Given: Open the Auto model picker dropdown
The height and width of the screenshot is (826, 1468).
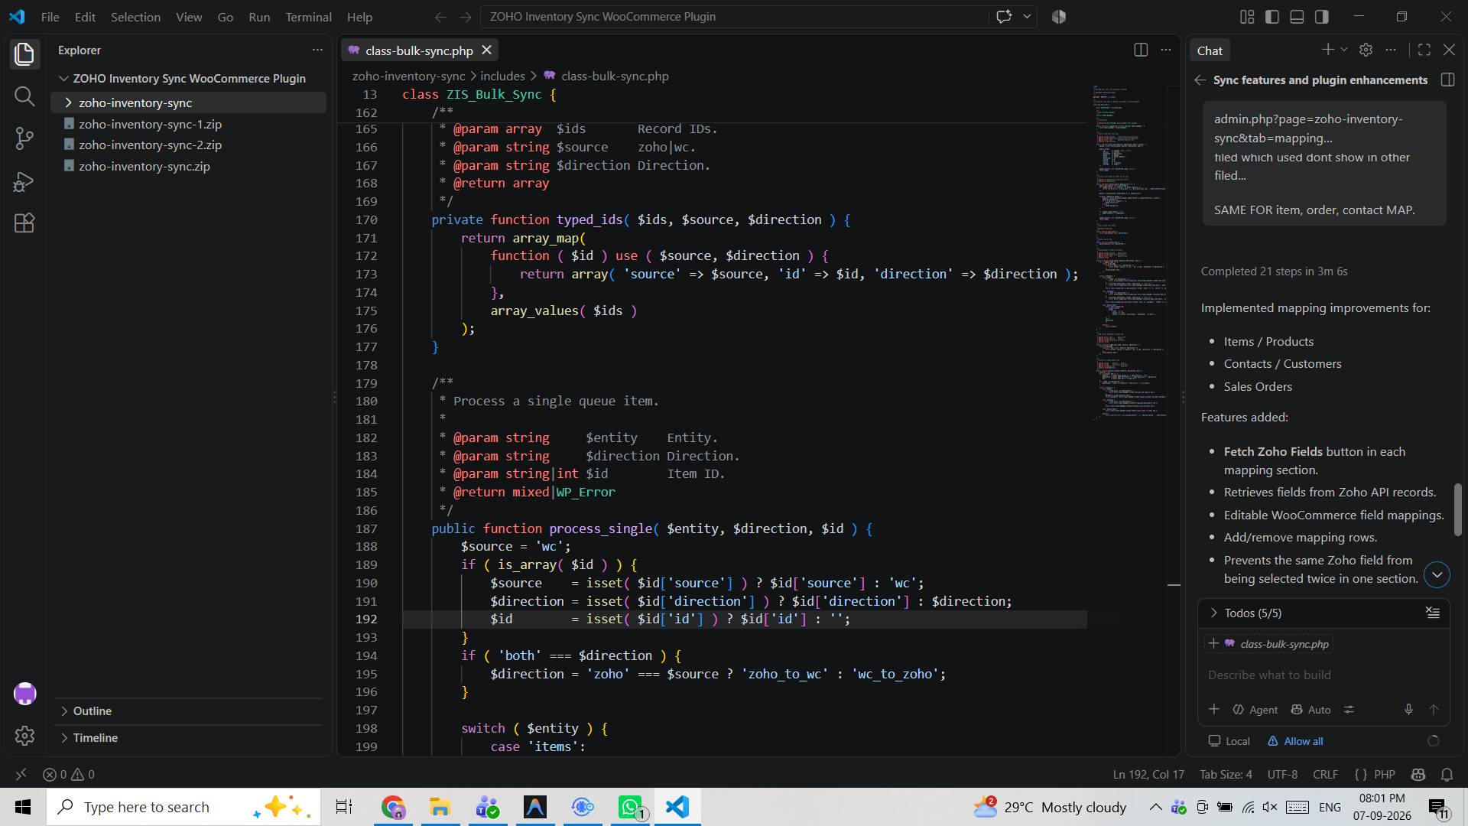Looking at the screenshot, I should pos(1311,710).
